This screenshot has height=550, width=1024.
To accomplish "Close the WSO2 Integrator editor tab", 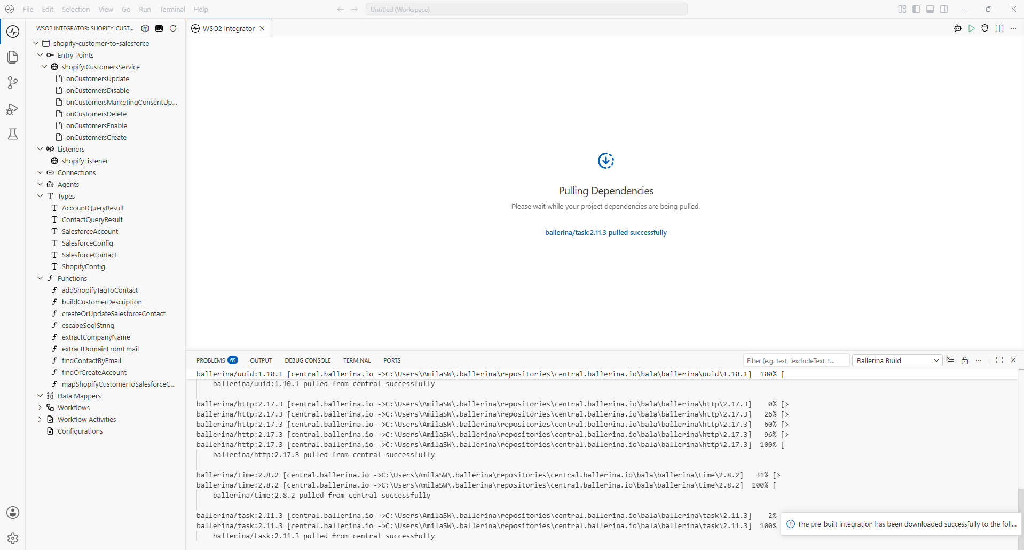I will pyautogui.click(x=262, y=28).
